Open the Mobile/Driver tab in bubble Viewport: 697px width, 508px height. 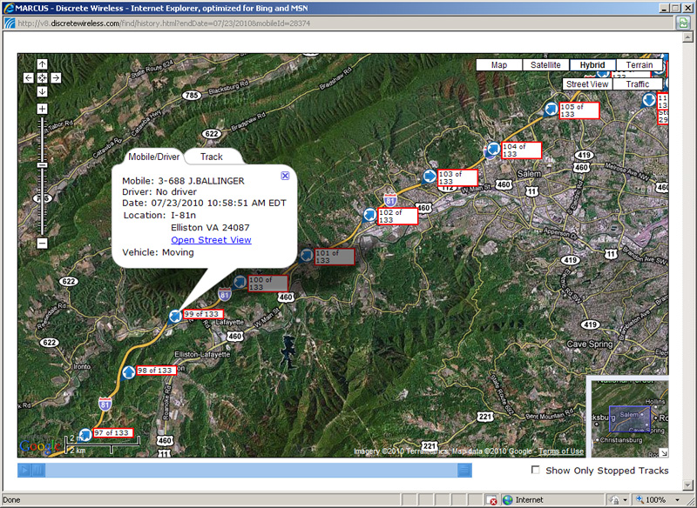[x=154, y=157]
